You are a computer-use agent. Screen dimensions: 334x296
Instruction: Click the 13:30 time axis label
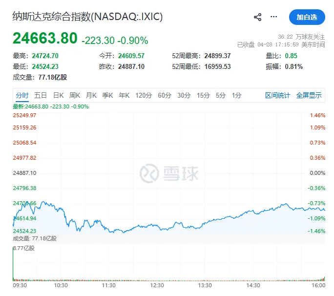(205, 285)
